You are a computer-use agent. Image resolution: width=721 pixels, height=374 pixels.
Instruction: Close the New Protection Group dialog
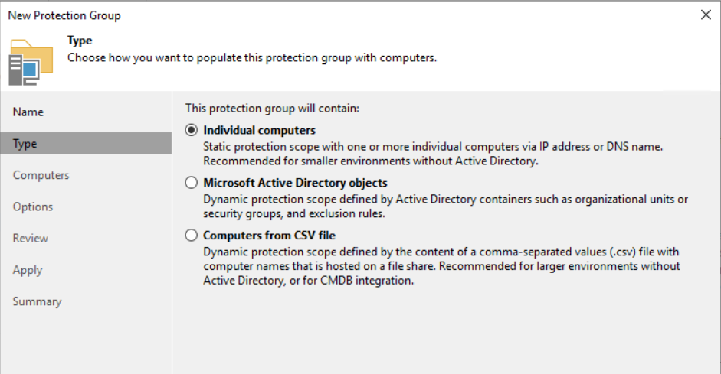705,15
